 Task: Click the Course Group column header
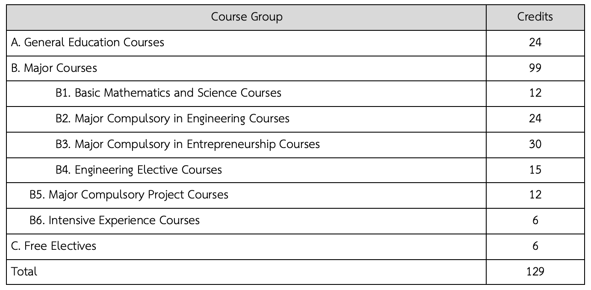pyautogui.click(x=247, y=17)
